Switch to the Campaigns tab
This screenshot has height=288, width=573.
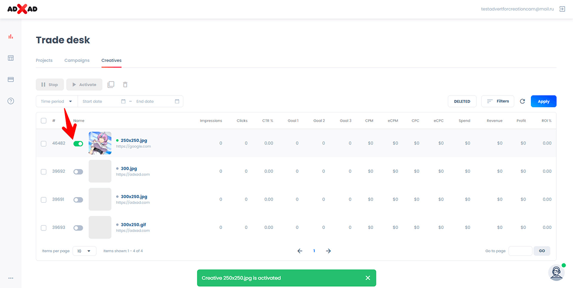[x=77, y=60]
